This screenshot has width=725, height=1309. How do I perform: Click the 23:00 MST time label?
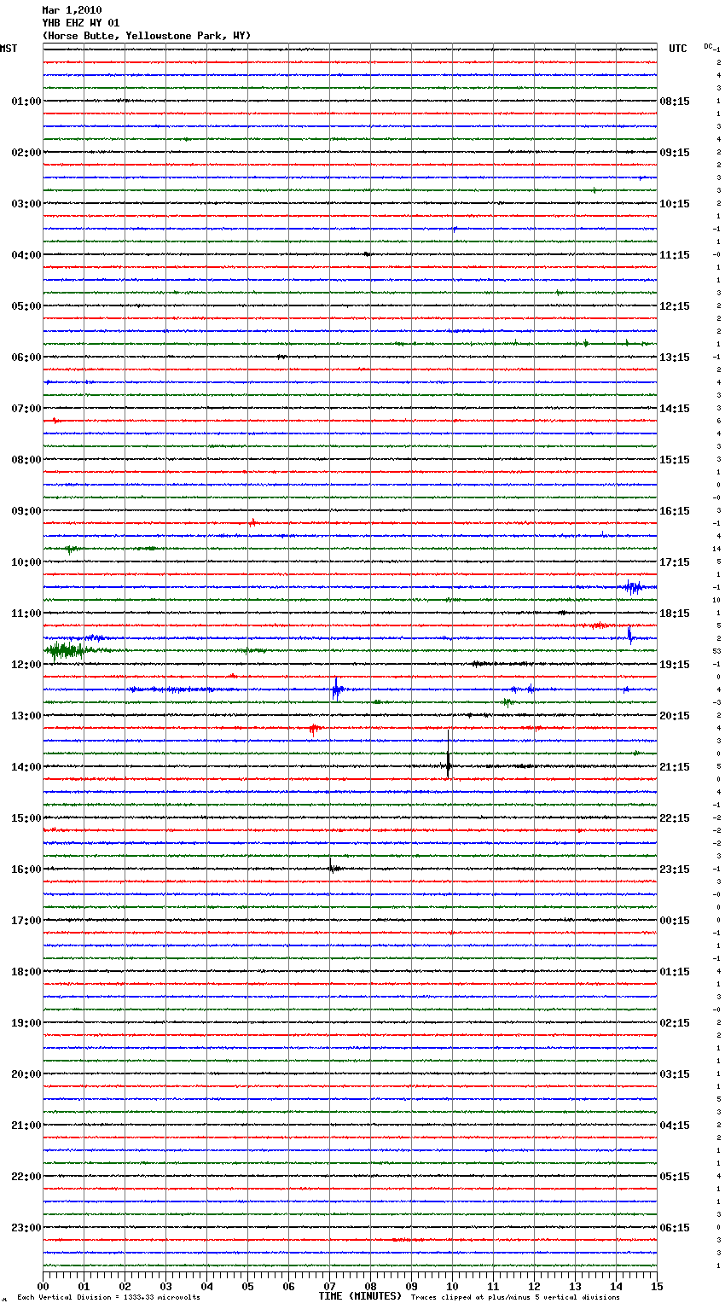(26, 1228)
